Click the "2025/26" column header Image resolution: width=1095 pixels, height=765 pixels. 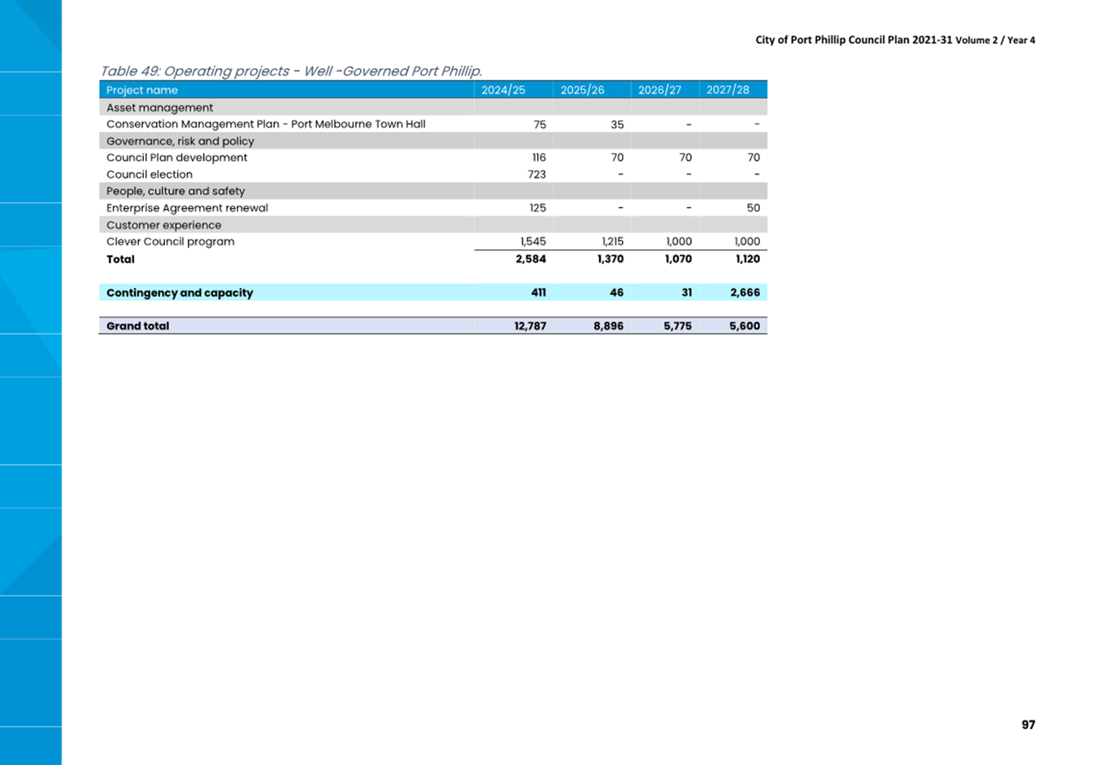(x=582, y=90)
